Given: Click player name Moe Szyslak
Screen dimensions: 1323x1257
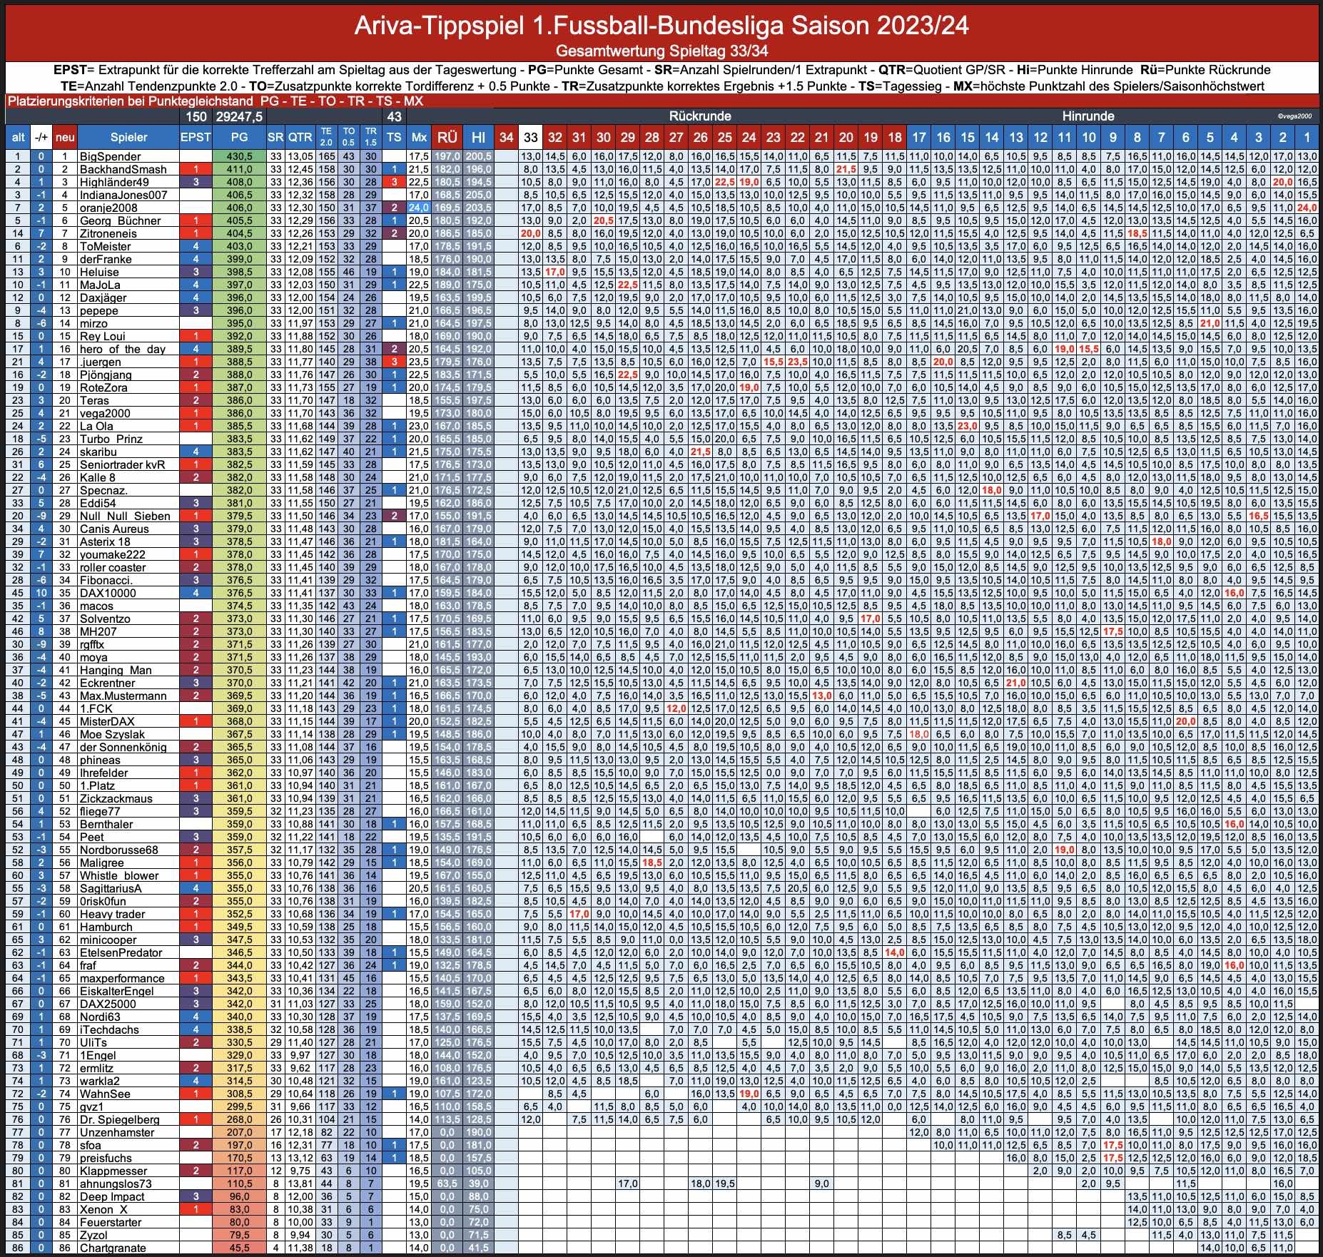Looking at the screenshot, I should coord(112,734).
